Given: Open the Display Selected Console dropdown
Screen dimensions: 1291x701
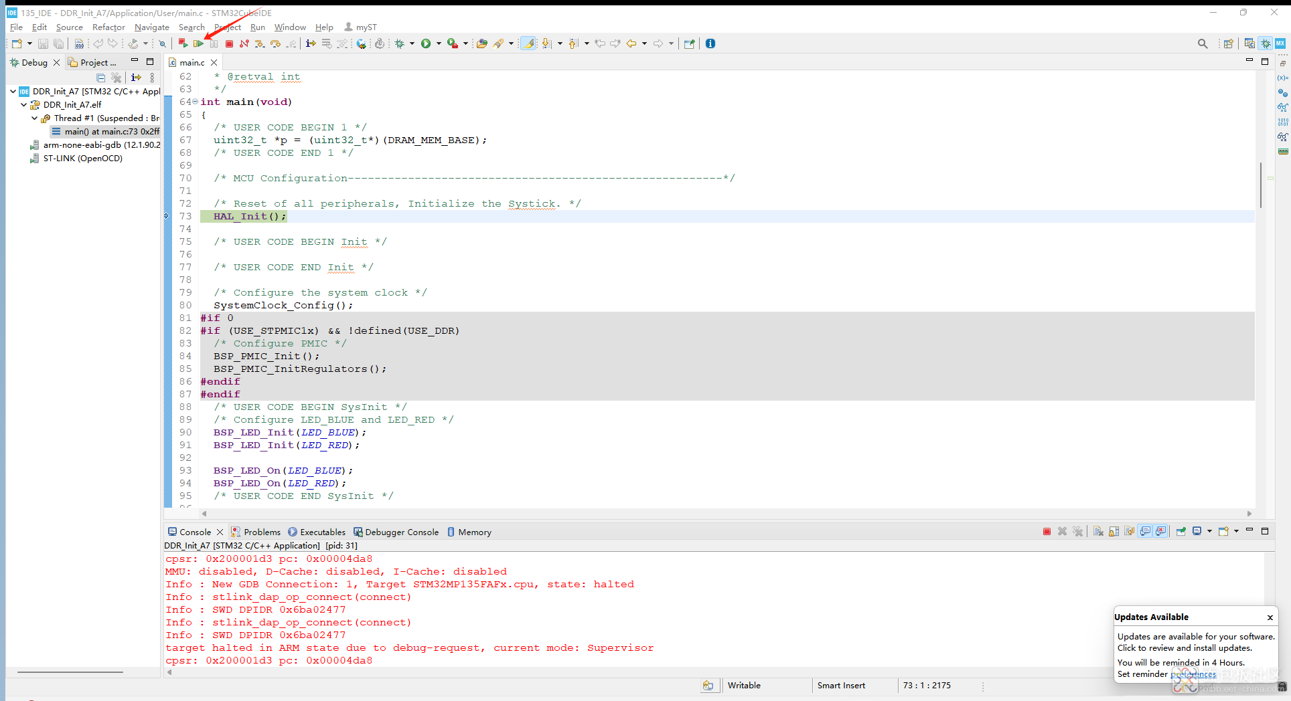Looking at the screenshot, I should (1210, 532).
